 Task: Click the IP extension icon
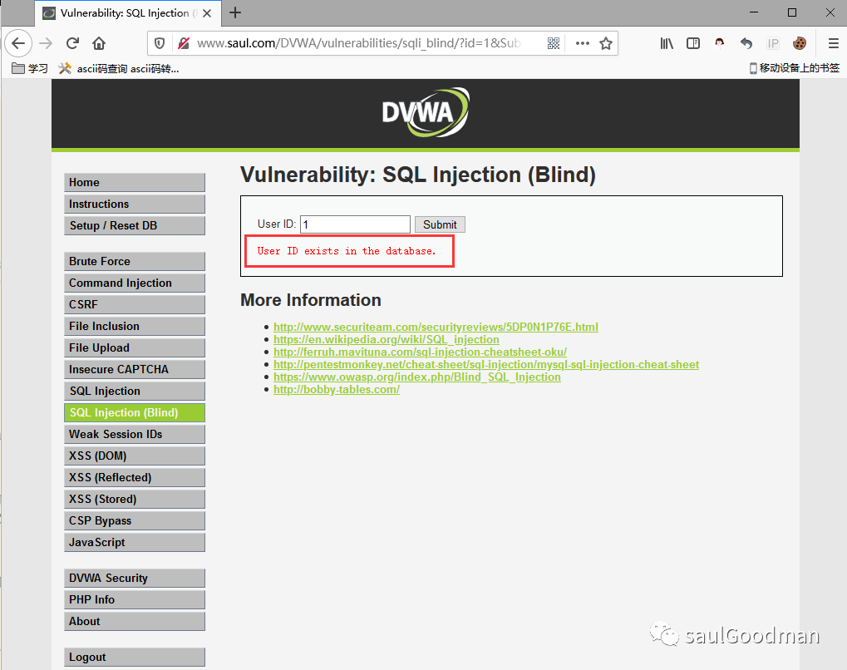tap(773, 43)
